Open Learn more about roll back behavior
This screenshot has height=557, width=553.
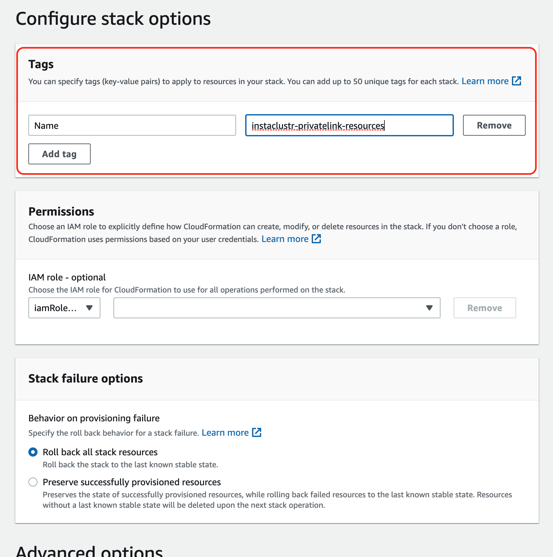point(225,433)
